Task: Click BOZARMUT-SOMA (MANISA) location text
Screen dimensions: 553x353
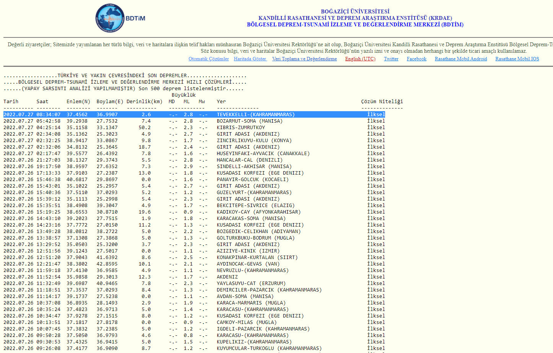Action: 250,121
